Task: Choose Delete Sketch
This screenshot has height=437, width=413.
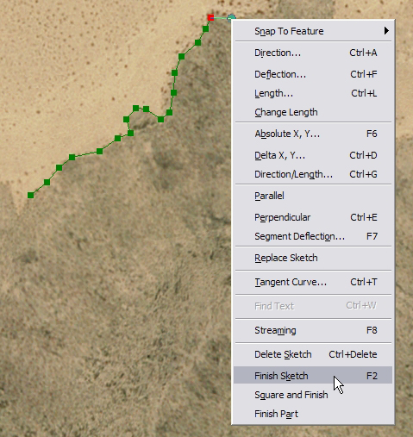Action: coord(313,354)
